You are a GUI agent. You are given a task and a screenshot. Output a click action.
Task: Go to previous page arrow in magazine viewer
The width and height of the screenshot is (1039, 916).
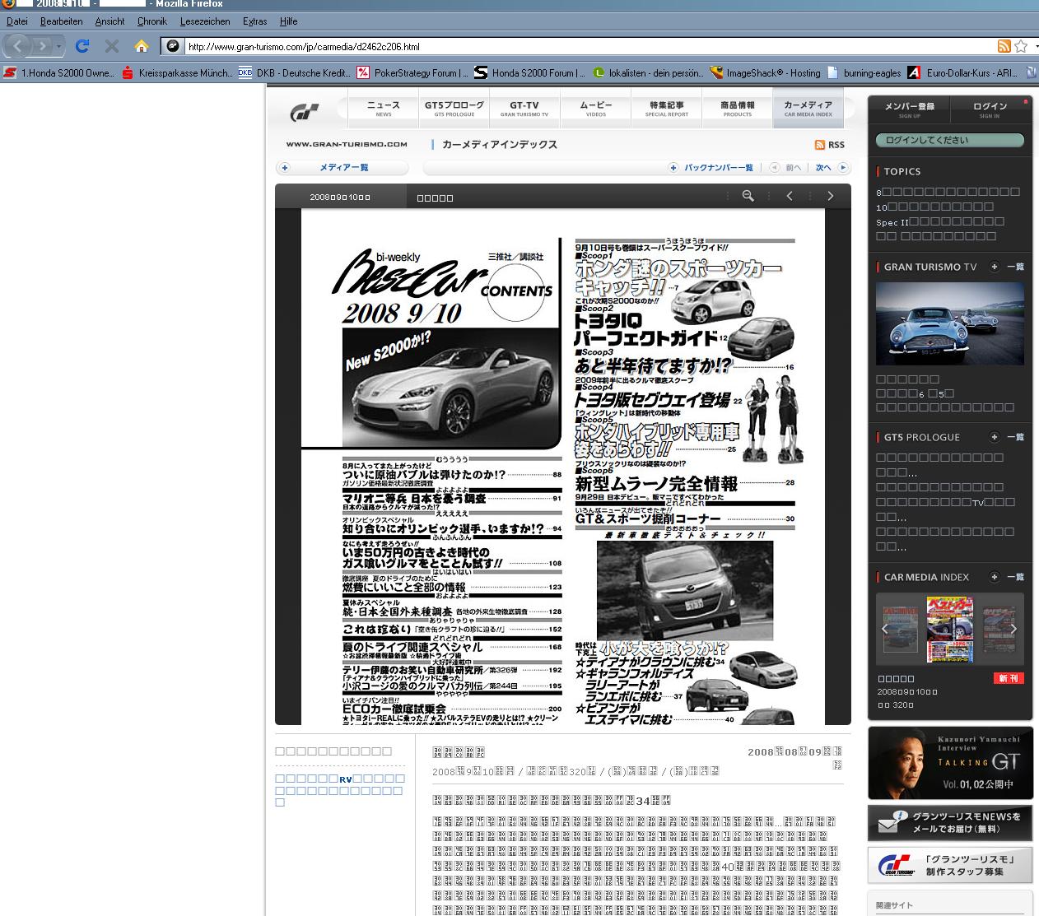(790, 196)
